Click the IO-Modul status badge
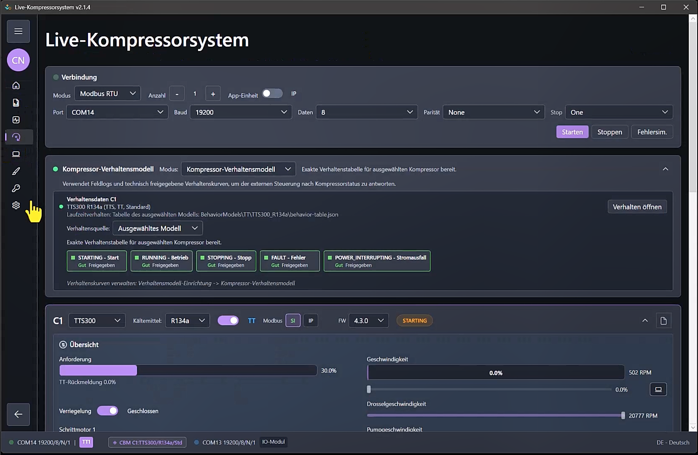698x455 pixels. click(x=273, y=442)
